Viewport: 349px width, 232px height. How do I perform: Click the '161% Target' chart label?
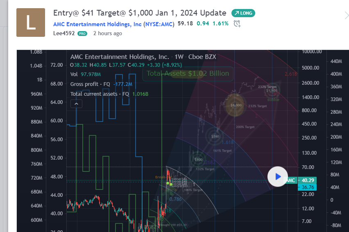click(222, 151)
